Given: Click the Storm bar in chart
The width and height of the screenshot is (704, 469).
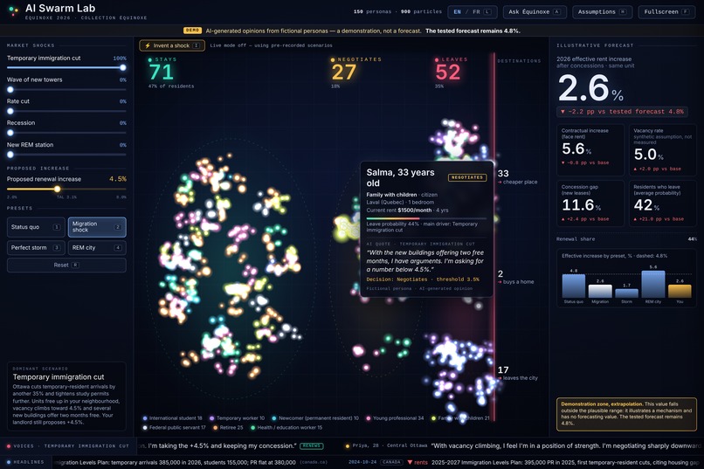Looking at the screenshot, I should [x=626, y=293].
